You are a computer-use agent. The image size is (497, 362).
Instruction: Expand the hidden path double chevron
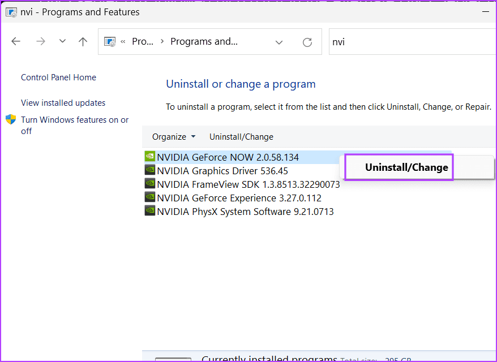click(123, 41)
